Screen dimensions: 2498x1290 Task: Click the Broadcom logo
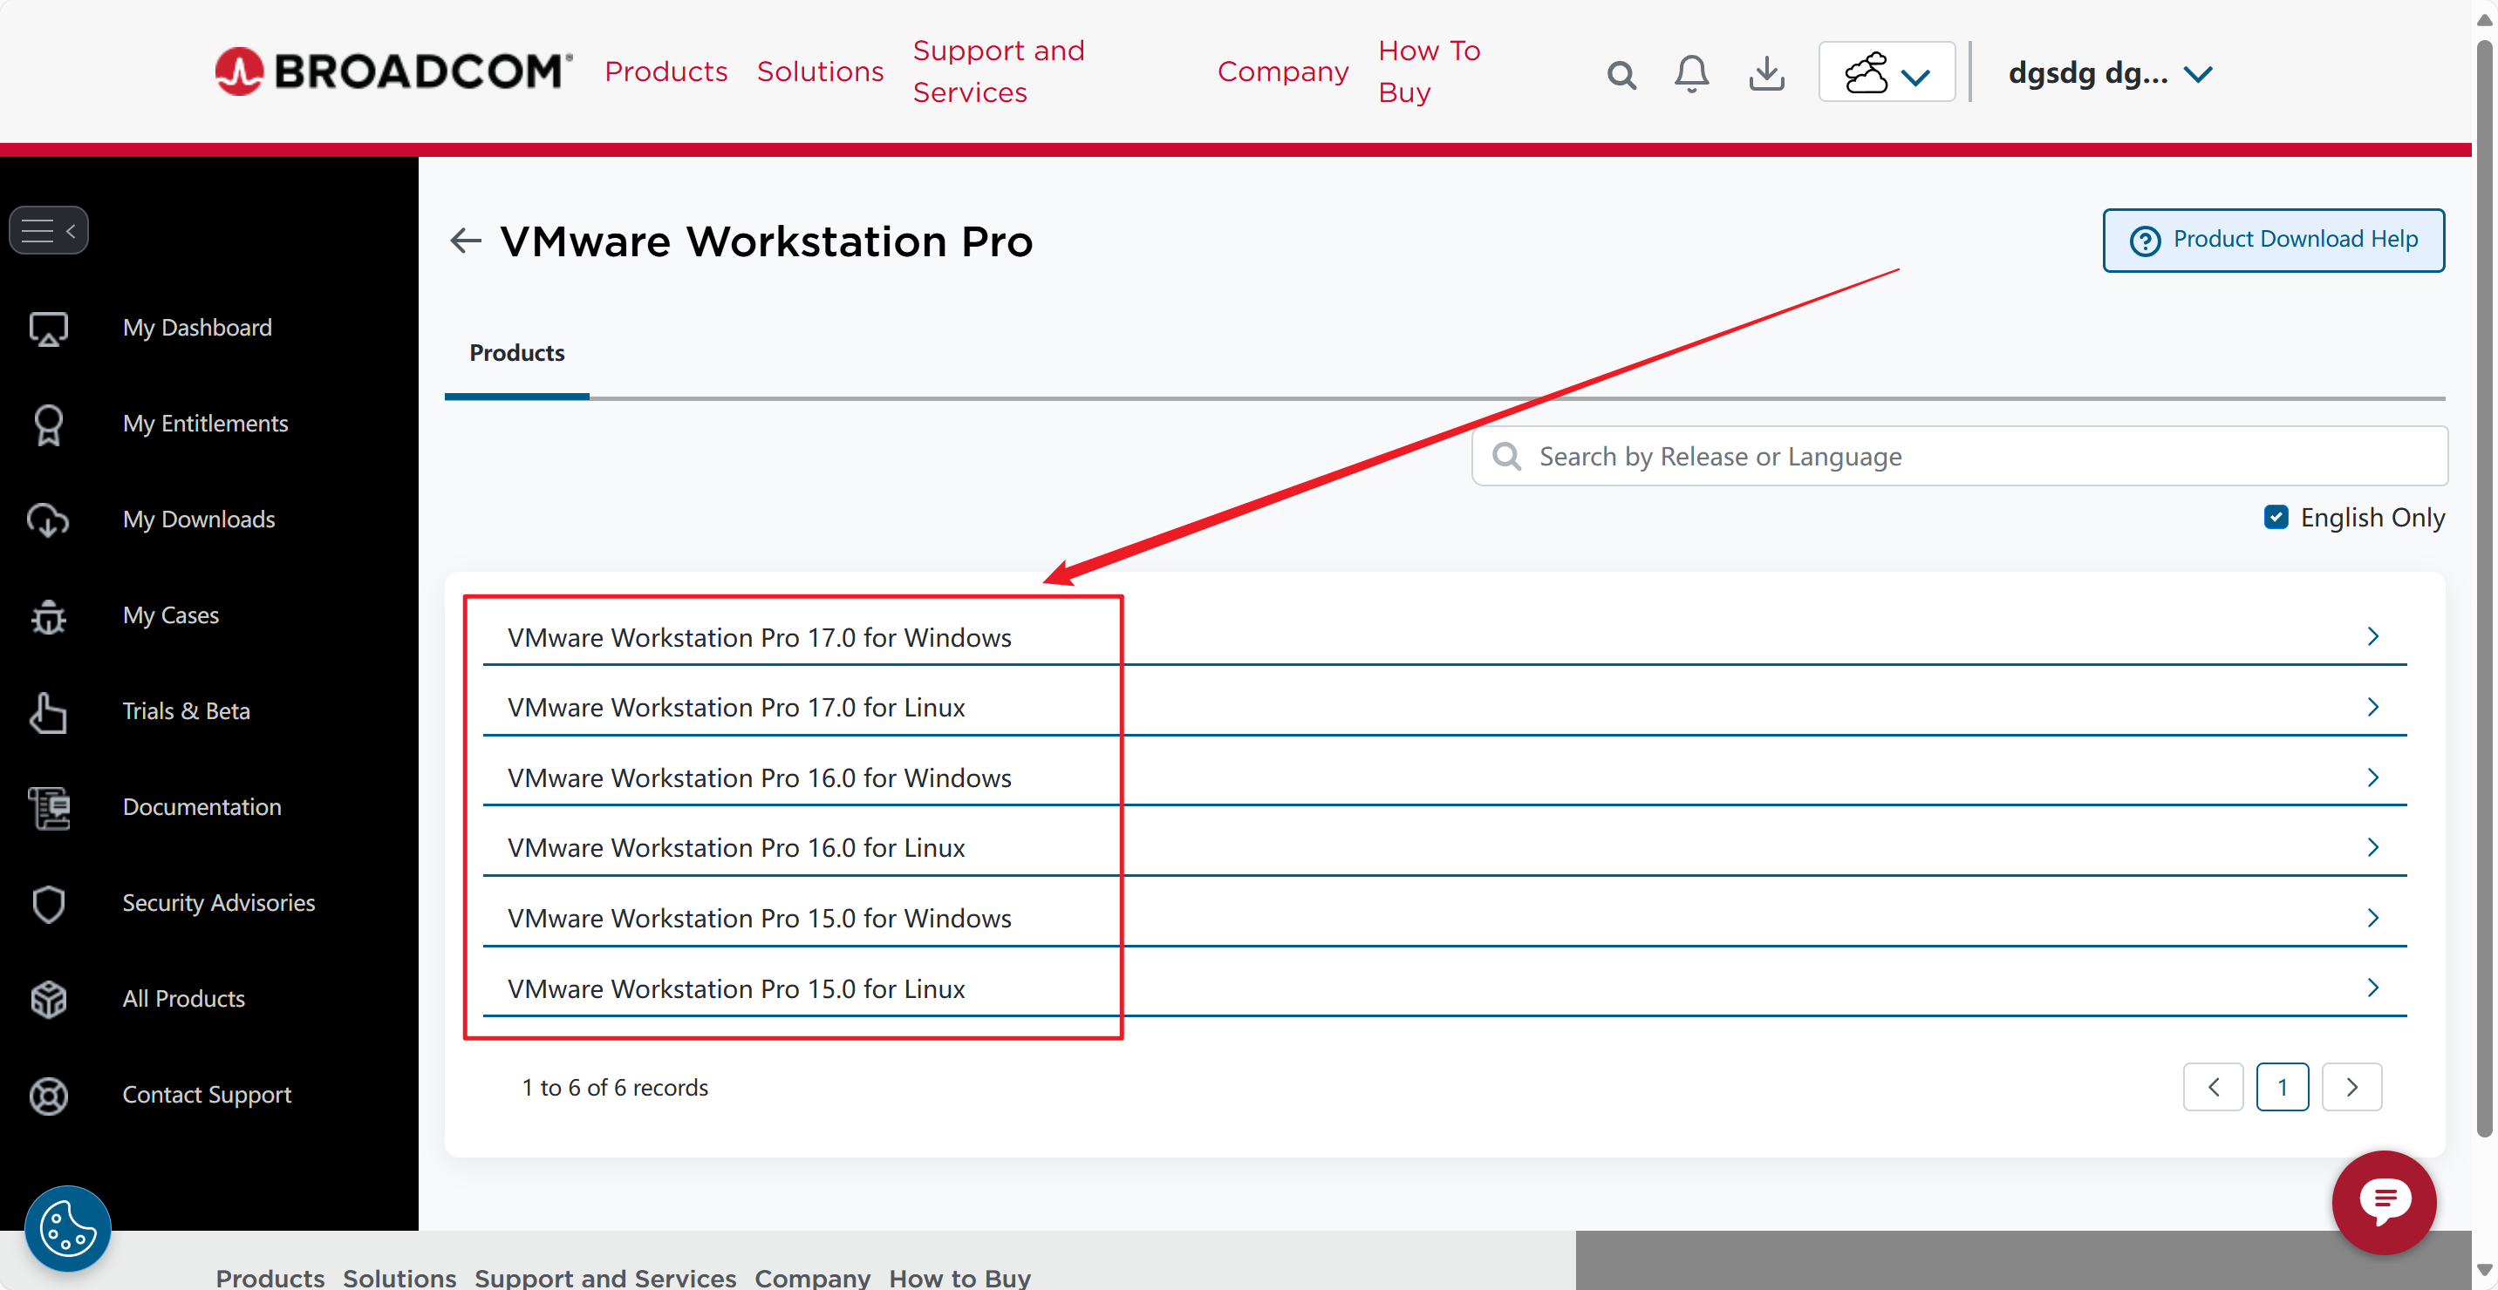coord(392,71)
